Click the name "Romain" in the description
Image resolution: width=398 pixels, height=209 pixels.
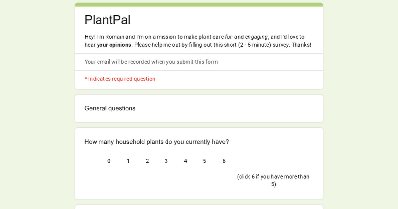coord(115,37)
